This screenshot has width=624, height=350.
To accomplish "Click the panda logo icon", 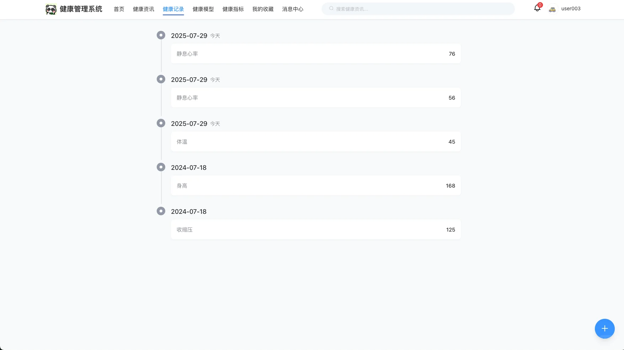I will point(51,9).
